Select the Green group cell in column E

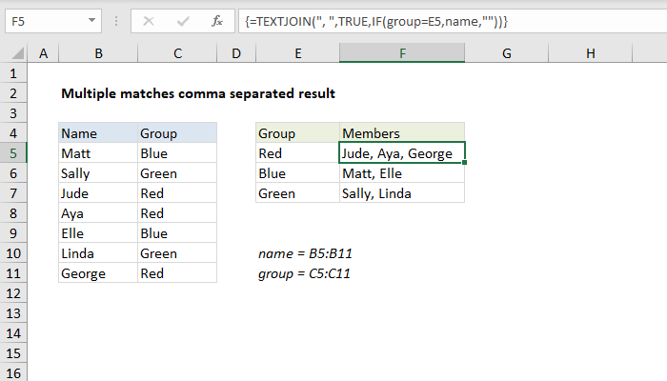(297, 193)
